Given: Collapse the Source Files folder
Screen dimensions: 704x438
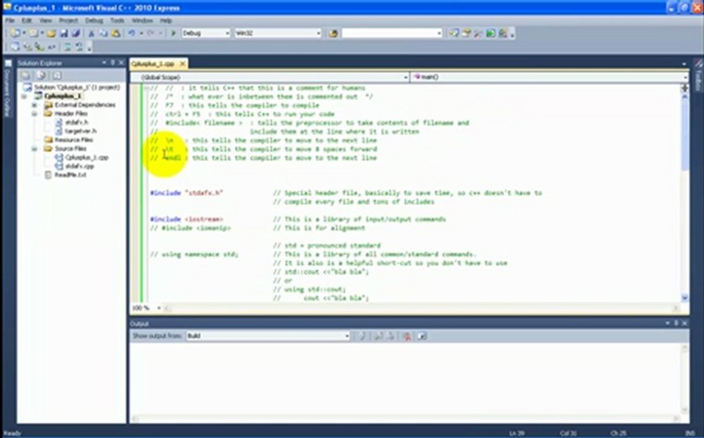Looking at the screenshot, I should [x=34, y=149].
